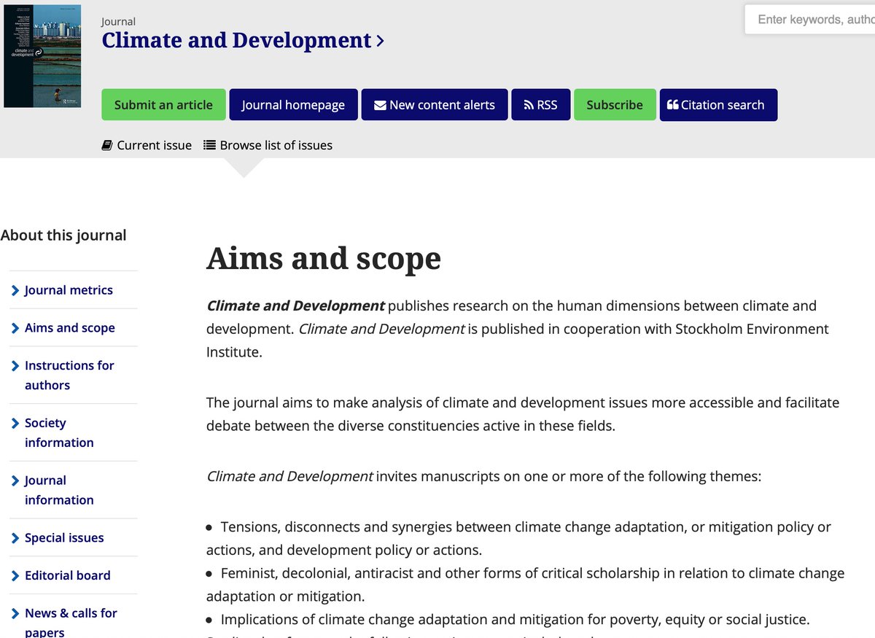
Task: Open News & calls for papers link
Action: [x=71, y=623]
